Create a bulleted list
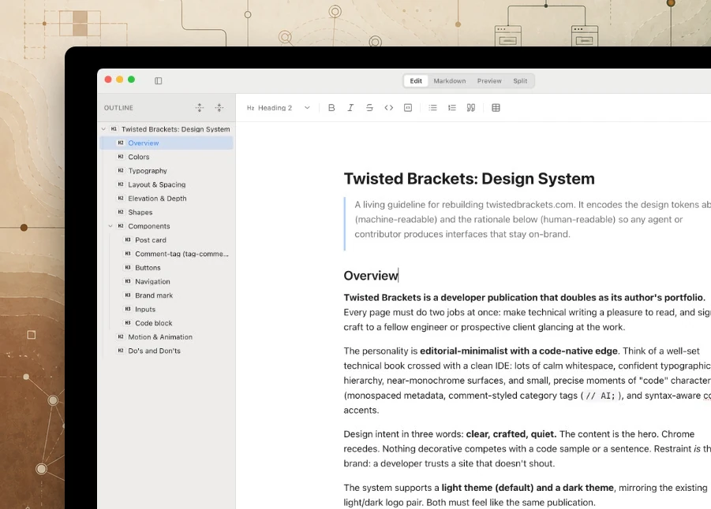The width and height of the screenshot is (711, 509). 432,108
